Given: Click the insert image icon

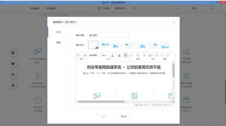Looking at the screenshot, I should (150, 55).
